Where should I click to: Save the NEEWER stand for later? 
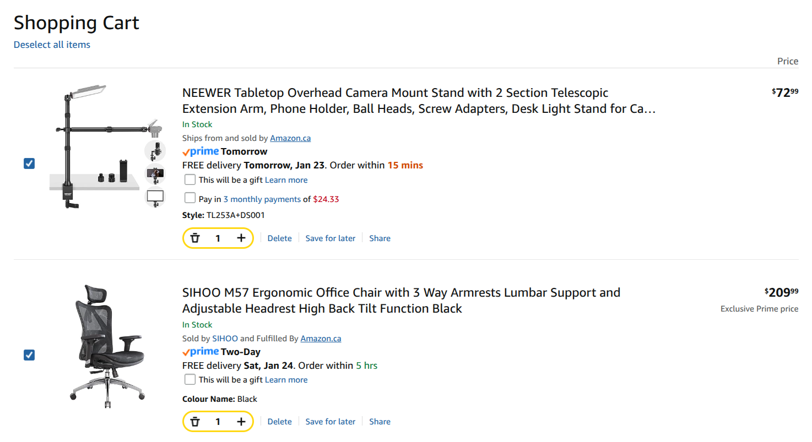(330, 238)
